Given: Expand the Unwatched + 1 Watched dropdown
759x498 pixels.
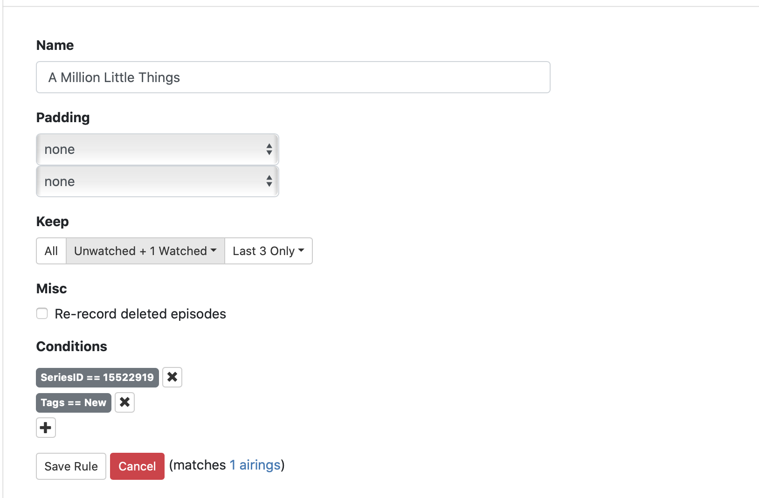Looking at the screenshot, I should tap(145, 251).
